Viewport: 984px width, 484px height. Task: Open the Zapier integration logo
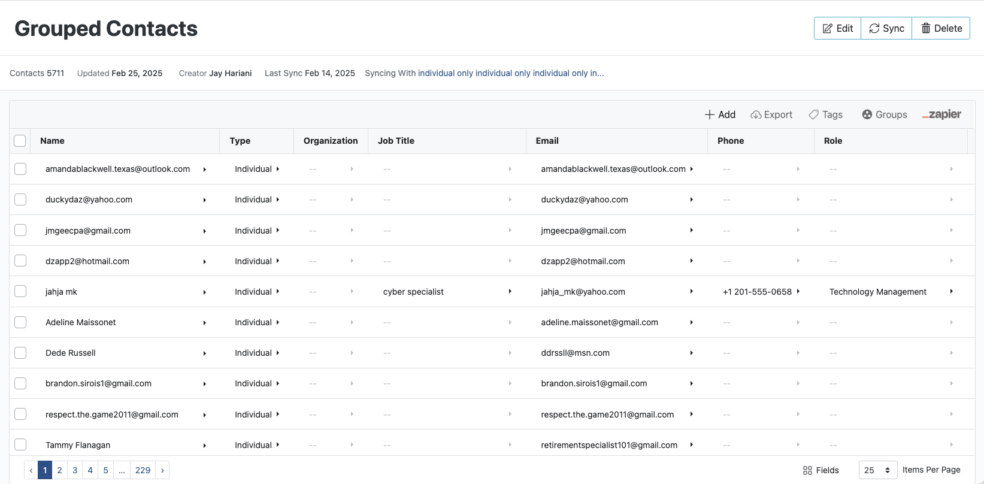[x=941, y=114]
